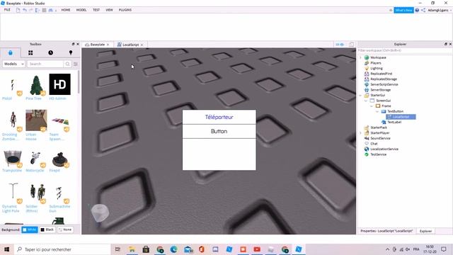Click the view orientation cube in viewport
Screen dimensions: 453x255
(100, 212)
